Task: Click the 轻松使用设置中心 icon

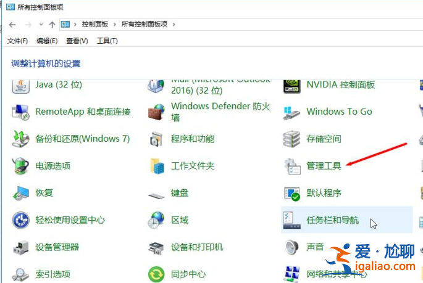Action: click(x=21, y=220)
